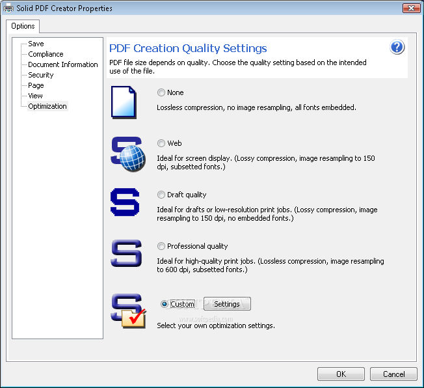Choose Professional quality radio option
This screenshot has height=388, width=424.
pos(161,246)
